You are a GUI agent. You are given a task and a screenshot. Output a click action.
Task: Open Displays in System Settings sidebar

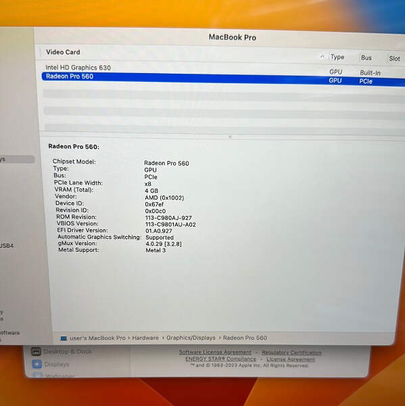57,364
